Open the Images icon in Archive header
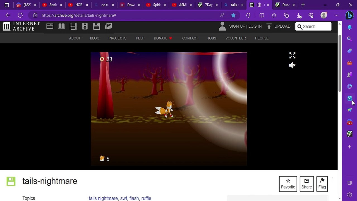 coord(108,26)
